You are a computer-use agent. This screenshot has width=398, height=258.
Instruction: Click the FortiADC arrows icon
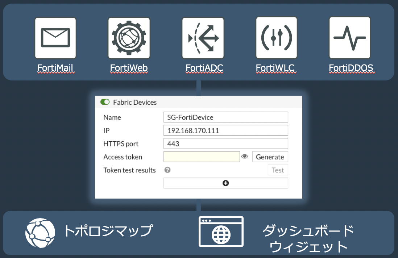coord(203,38)
